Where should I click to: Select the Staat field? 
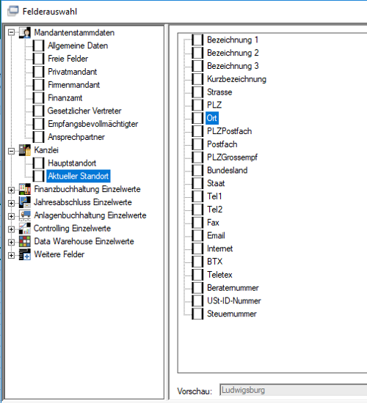coord(216,183)
